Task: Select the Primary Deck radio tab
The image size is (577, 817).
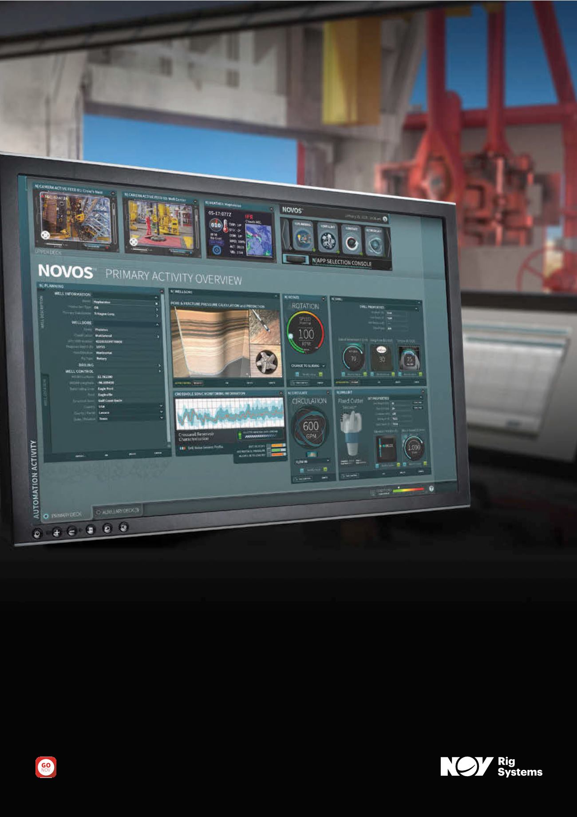Action: 46,516
